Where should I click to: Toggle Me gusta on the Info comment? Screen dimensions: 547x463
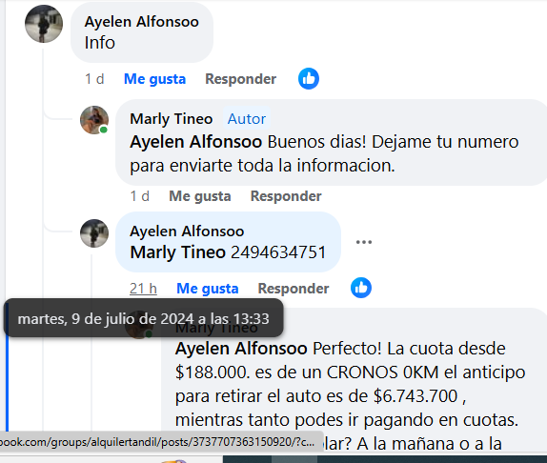(155, 79)
